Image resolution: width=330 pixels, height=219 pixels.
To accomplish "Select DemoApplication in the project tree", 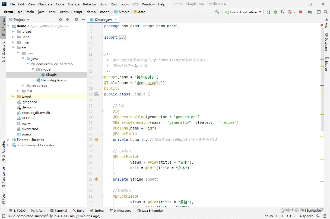I will coord(55,80).
